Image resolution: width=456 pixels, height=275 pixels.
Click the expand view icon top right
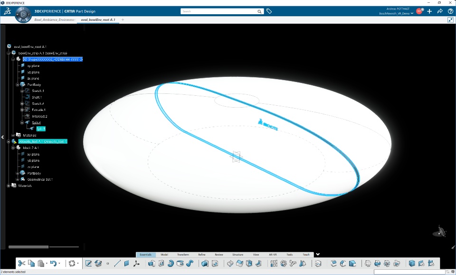(450, 20)
